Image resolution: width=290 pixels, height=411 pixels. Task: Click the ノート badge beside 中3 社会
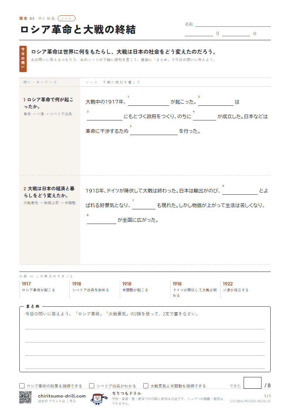coord(67,18)
